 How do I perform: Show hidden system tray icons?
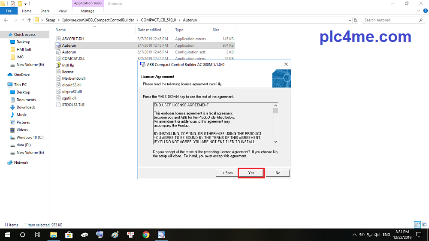(354, 235)
